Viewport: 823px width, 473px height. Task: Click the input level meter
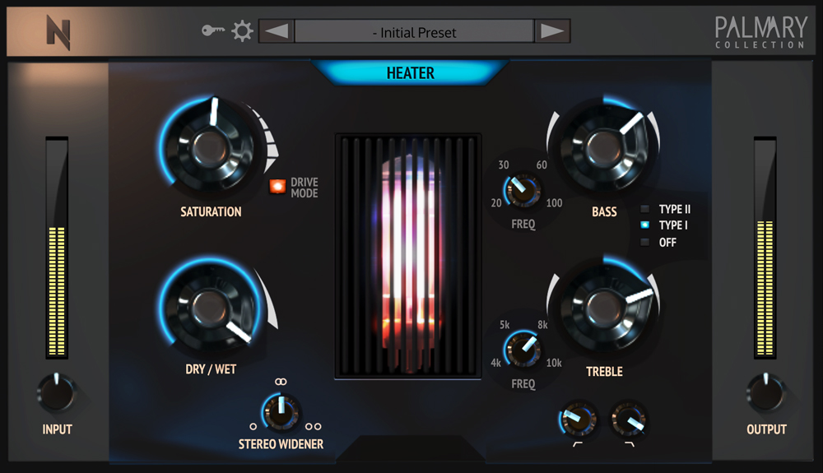[57, 248]
